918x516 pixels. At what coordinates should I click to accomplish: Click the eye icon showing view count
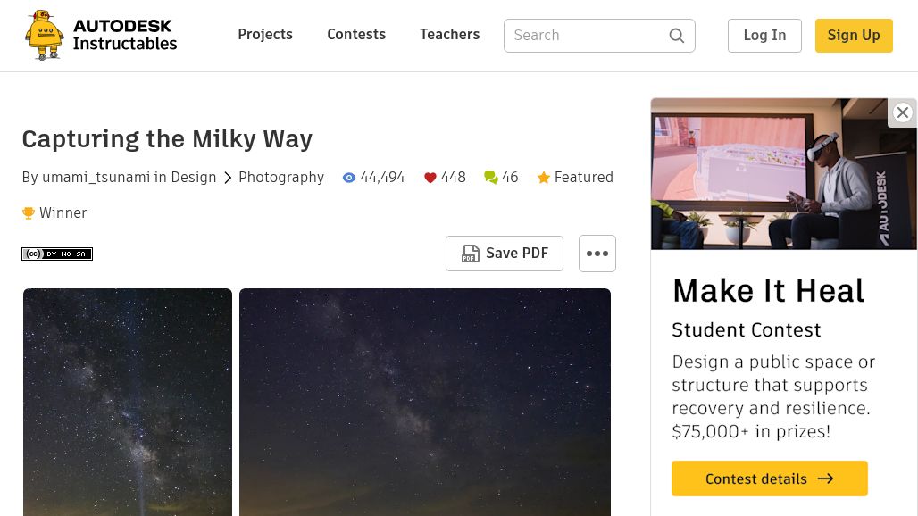(349, 177)
